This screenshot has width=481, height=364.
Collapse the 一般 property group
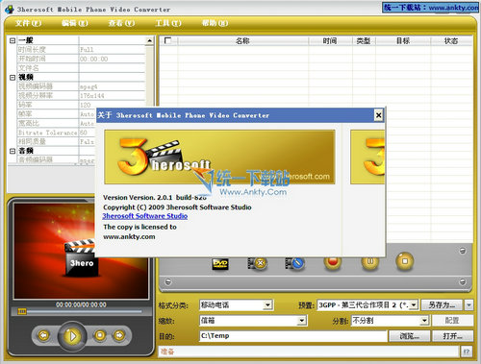click(13, 40)
